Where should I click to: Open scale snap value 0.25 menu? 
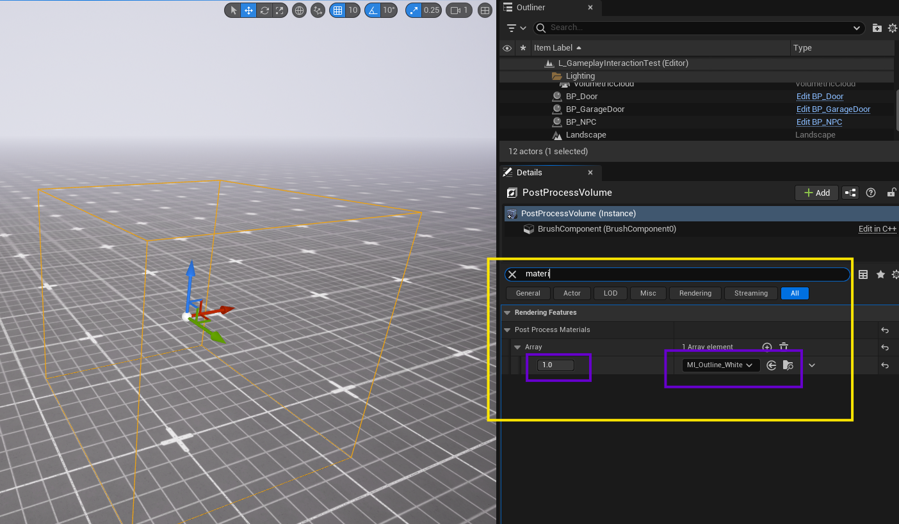coord(432,10)
